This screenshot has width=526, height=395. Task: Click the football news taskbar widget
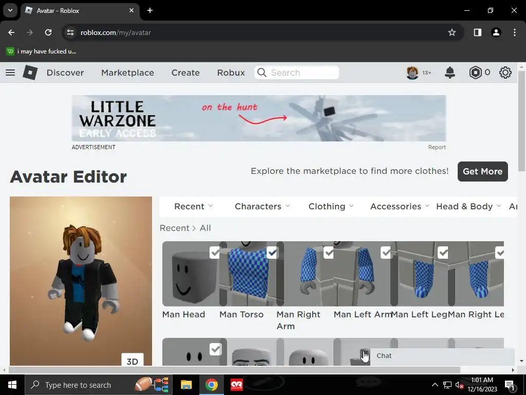(152, 385)
